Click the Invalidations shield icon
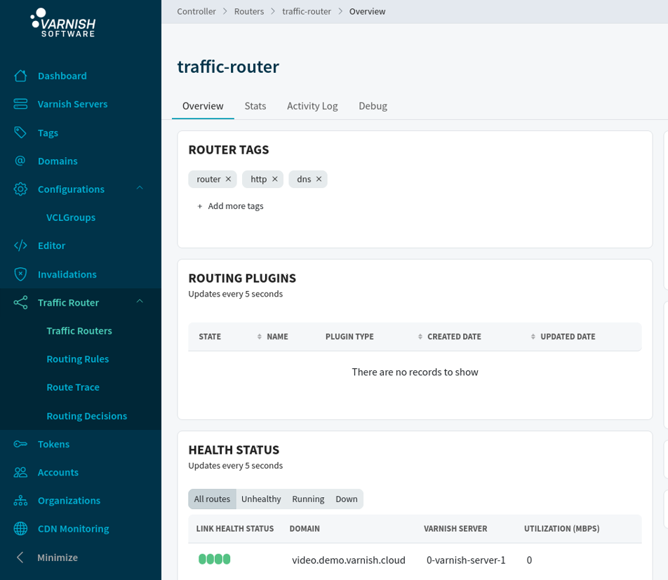The image size is (668, 580). pyautogui.click(x=20, y=274)
